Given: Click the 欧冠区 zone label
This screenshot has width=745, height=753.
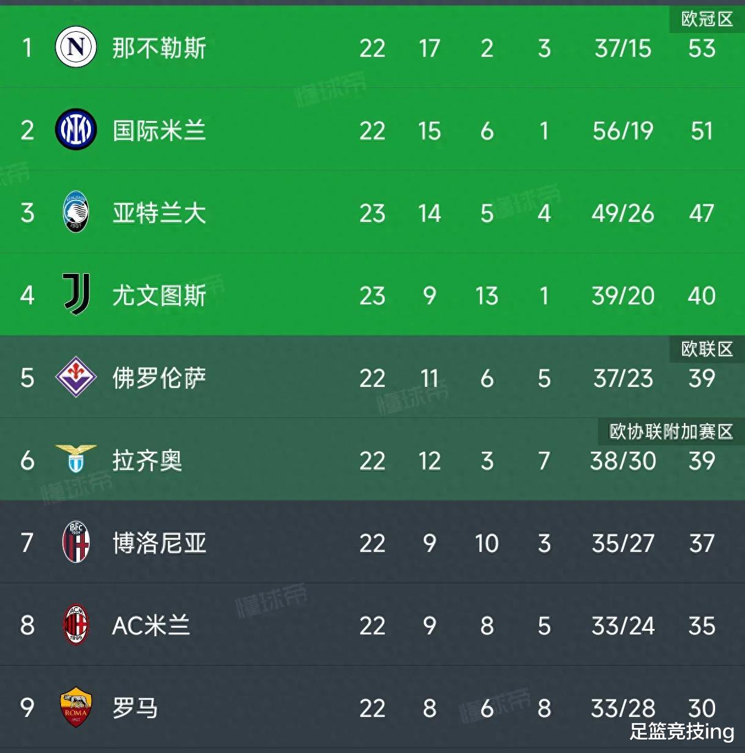Looking at the screenshot, I should (707, 19).
